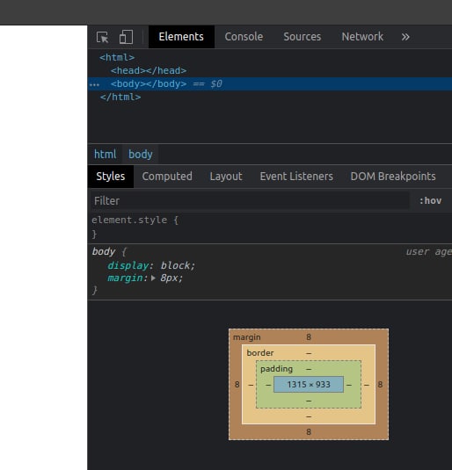Select the head element in DOM tree

tap(149, 71)
